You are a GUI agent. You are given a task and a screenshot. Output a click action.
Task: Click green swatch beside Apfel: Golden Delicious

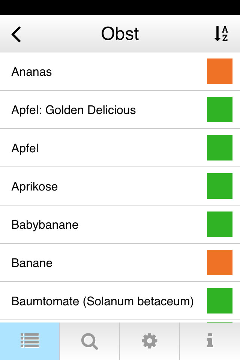[219, 109]
